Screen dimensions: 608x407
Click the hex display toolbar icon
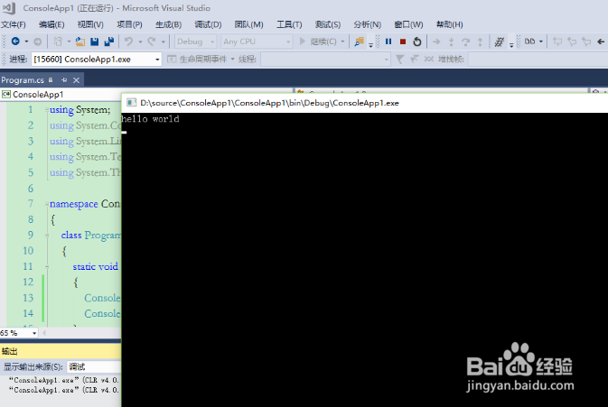tap(500, 42)
